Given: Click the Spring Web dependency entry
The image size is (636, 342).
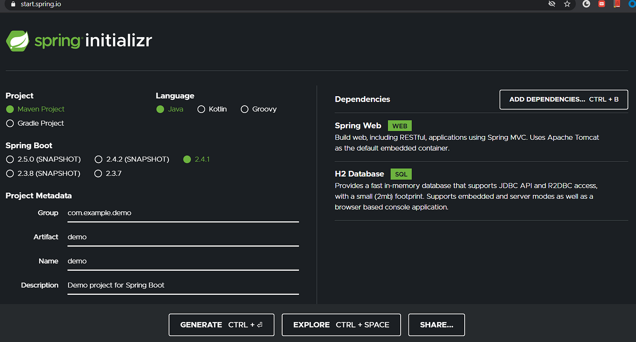Looking at the screenshot, I should (482, 137).
